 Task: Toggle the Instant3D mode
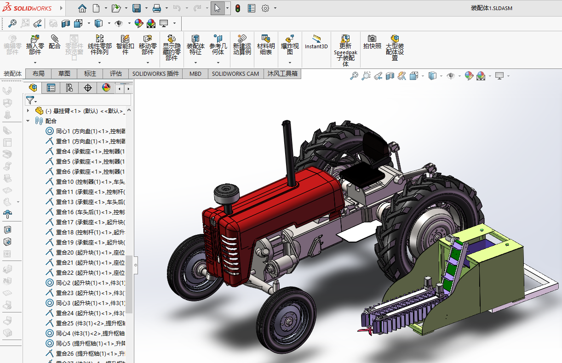pyautogui.click(x=316, y=42)
